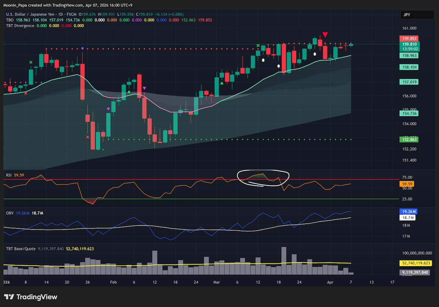Click the green X marker in early January
Image resolution: width=439 pixels, height=307 pixels.
click(x=31, y=62)
